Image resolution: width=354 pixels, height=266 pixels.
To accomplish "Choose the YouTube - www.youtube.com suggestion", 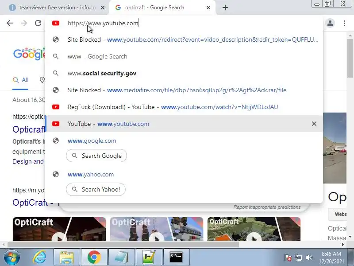I will coord(184,124).
